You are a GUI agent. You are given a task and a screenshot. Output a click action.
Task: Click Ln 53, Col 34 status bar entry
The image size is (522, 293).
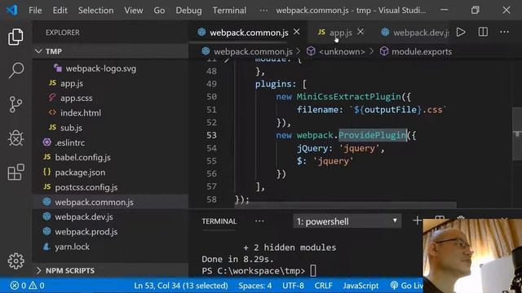(x=181, y=286)
